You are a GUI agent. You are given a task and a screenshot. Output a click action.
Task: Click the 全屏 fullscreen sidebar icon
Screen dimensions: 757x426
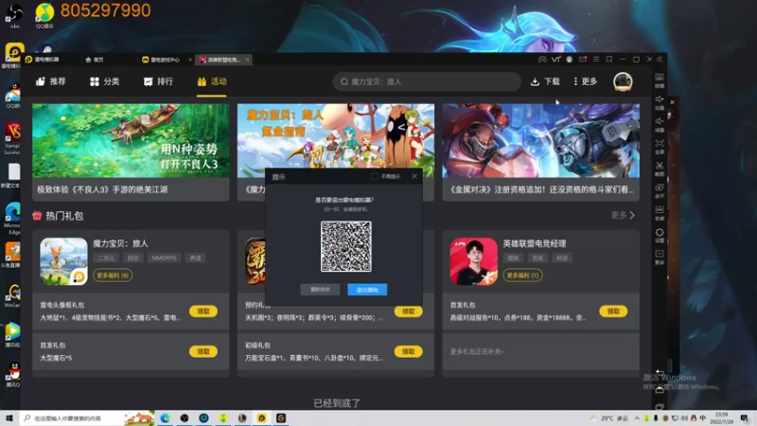[x=660, y=147]
